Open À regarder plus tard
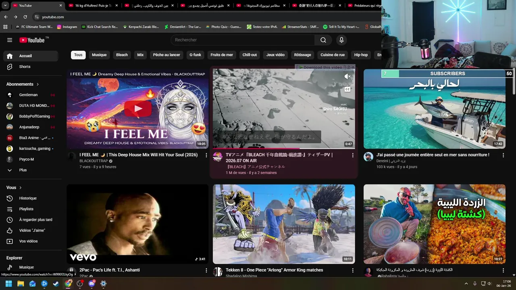 (x=31, y=220)
